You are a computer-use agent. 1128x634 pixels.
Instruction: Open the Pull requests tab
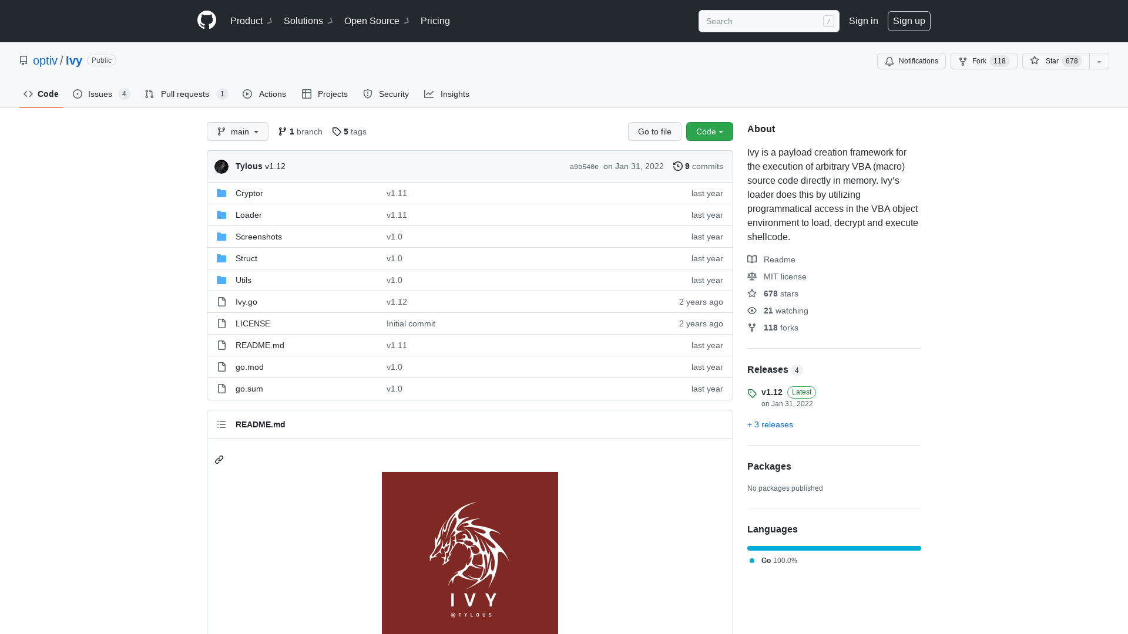coord(186,94)
